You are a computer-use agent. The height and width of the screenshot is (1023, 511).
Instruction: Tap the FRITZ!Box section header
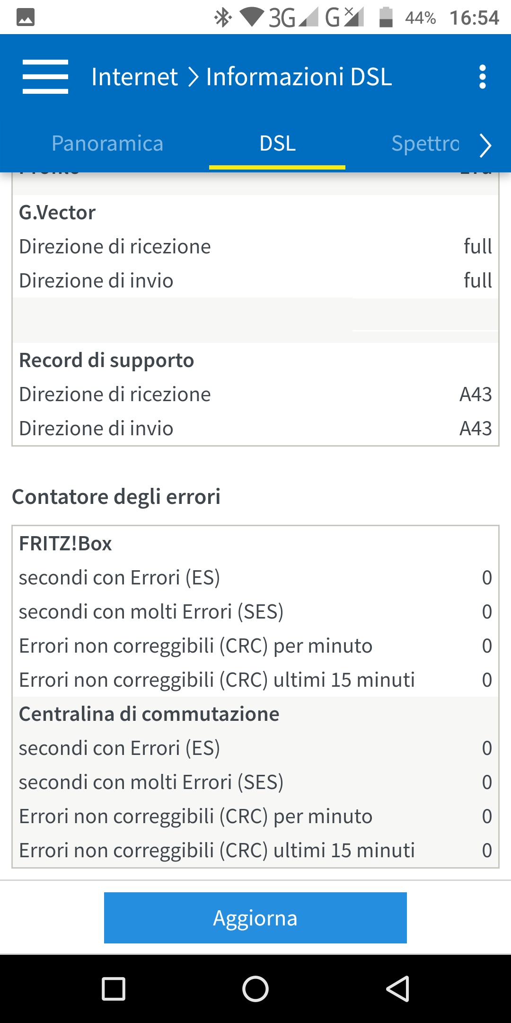coord(65,544)
